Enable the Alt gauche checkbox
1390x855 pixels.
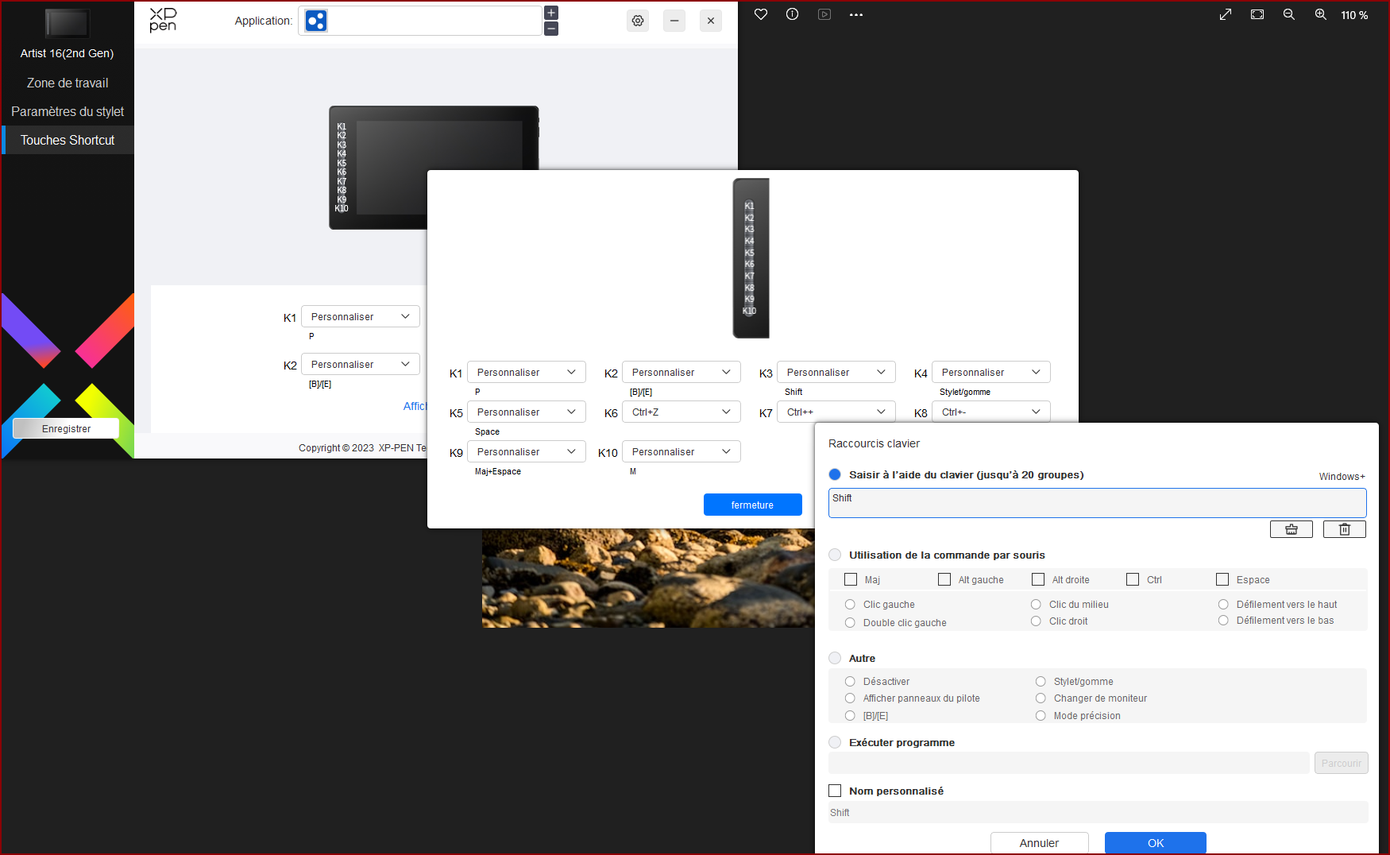coord(944,579)
